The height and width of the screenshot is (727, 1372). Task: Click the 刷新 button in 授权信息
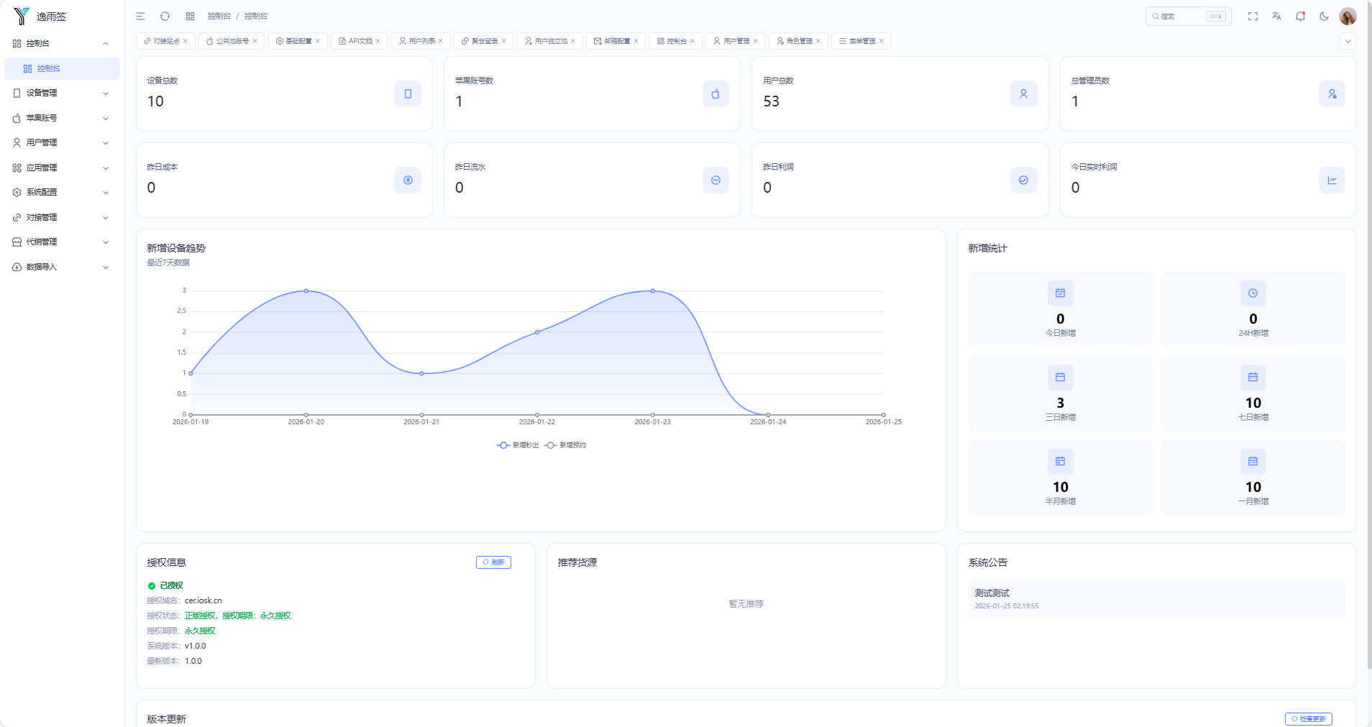[x=493, y=562]
